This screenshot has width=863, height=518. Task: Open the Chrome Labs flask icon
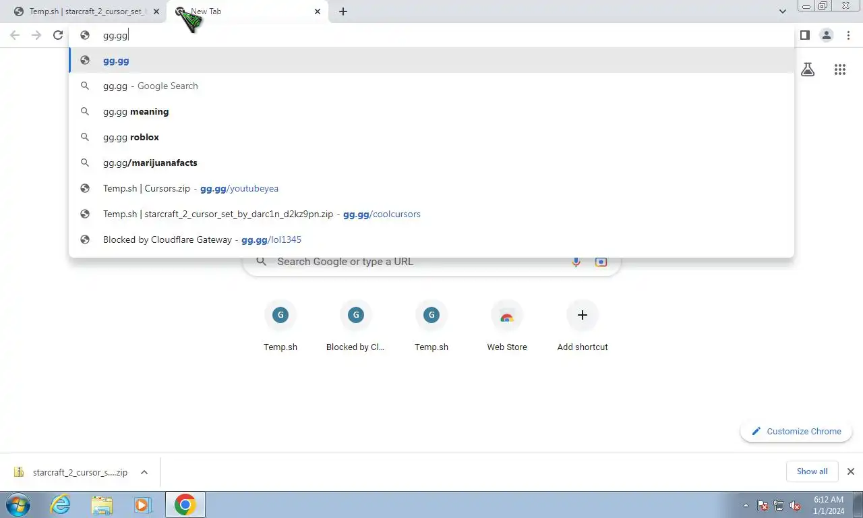808,69
